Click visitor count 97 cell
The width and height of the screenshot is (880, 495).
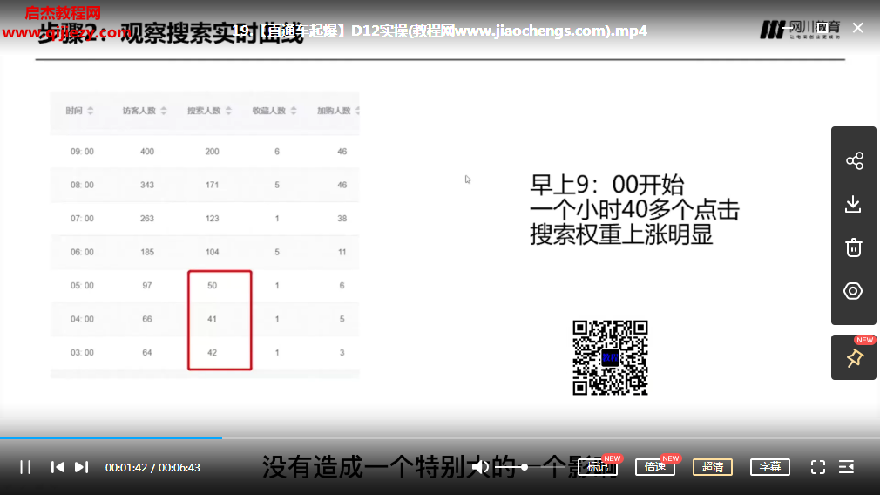(x=147, y=286)
